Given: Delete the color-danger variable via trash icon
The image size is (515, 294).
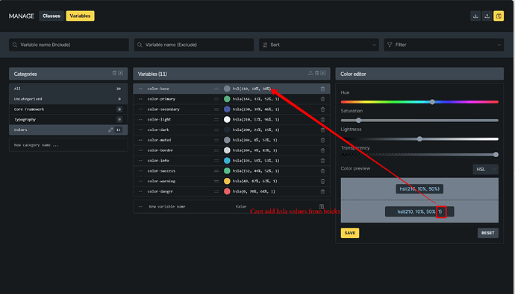Looking at the screenshot, I should coord(322,191).
